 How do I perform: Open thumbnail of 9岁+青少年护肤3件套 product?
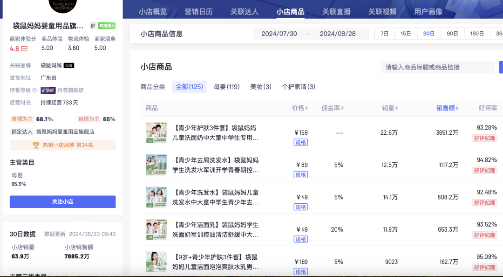(x=156, y=262)
